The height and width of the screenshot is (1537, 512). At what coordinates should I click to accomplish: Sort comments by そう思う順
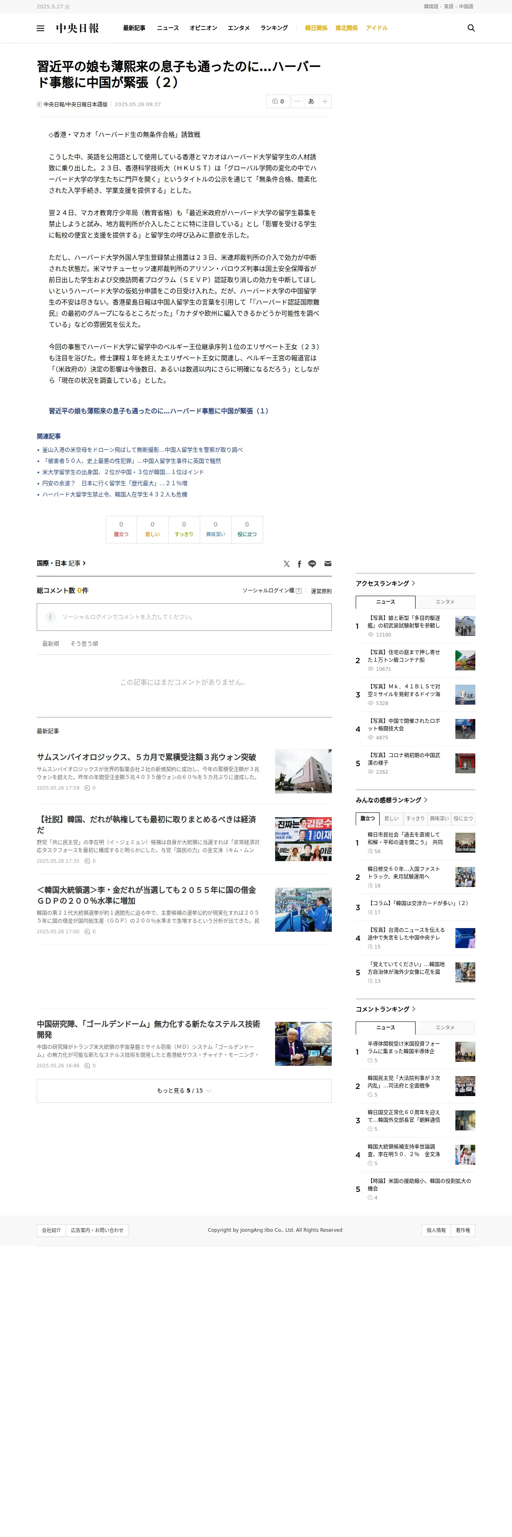point(84,644)
